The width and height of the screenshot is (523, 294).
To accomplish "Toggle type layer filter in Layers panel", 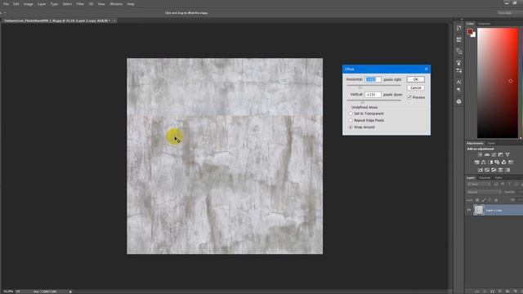I will pyautogui.click(x=509, y=185).
